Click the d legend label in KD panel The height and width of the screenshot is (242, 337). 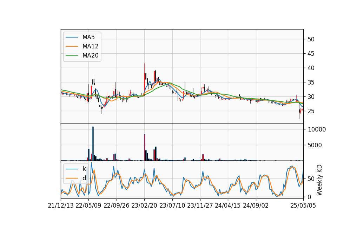click(84, 178)
